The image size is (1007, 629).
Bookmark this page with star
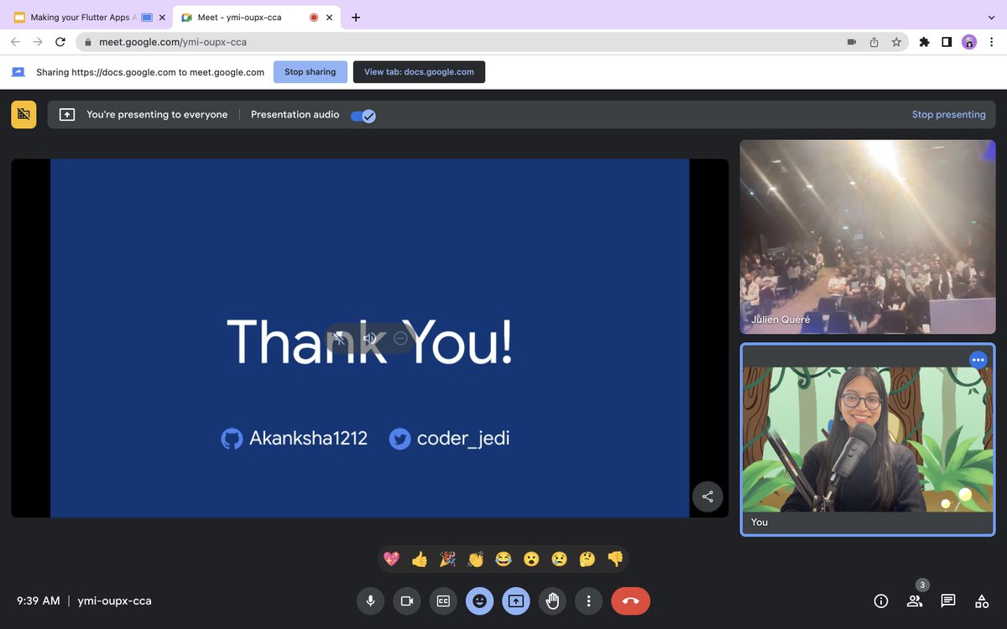click(x=897, y=42)
